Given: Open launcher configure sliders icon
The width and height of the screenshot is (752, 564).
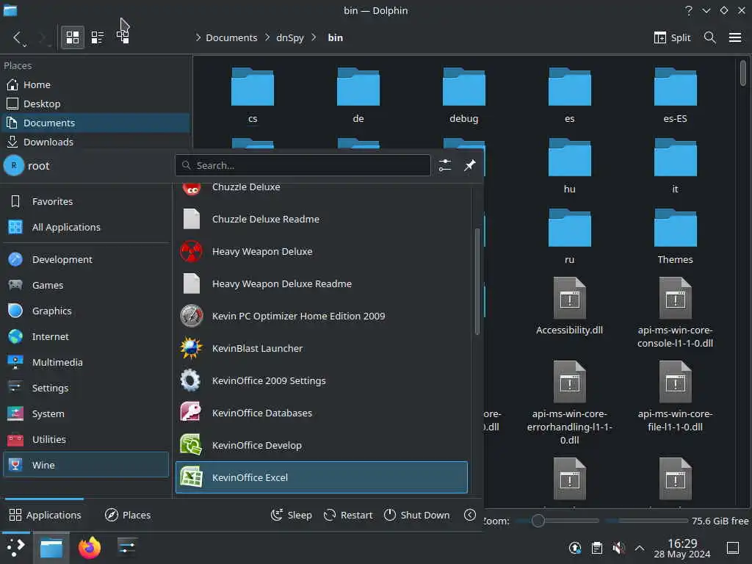Looking at the screenshot, I should 444,165.
